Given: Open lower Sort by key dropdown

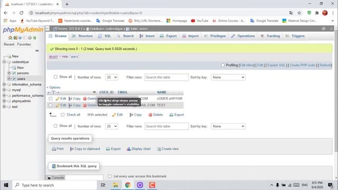Looking at the screenshot, I should coord(228,126).
